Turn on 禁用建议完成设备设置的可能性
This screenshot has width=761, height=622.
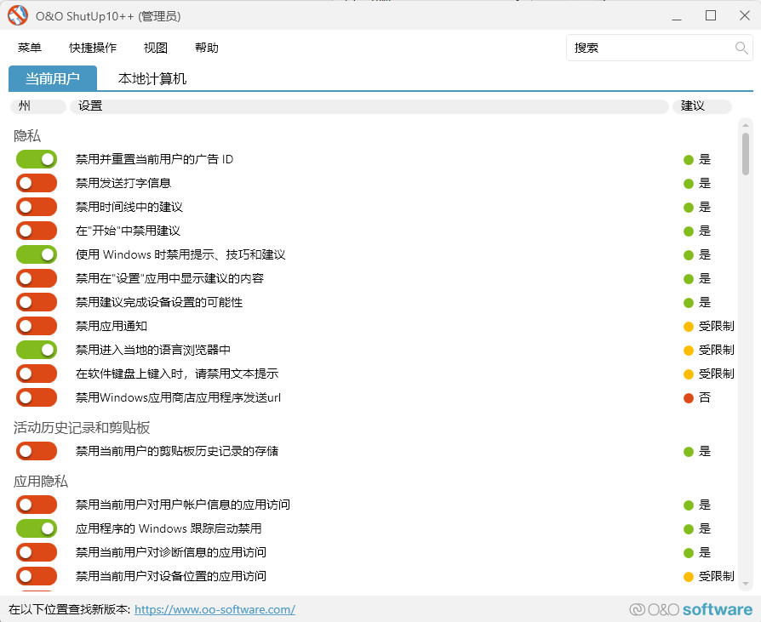click(x=37, y=302)
